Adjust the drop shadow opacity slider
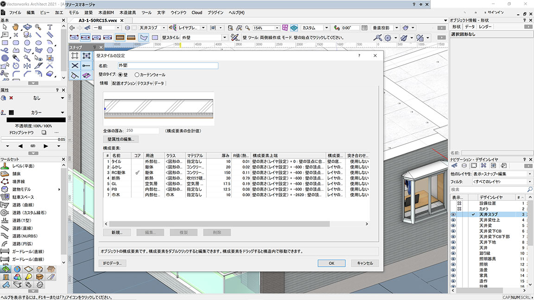534x300 pixels. coord(29,139)
